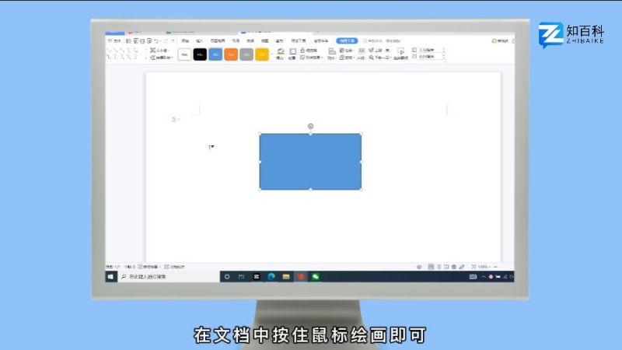Open WeChat from the taskbar
This screenshot has width=622, height=350.
coord(316,276)
